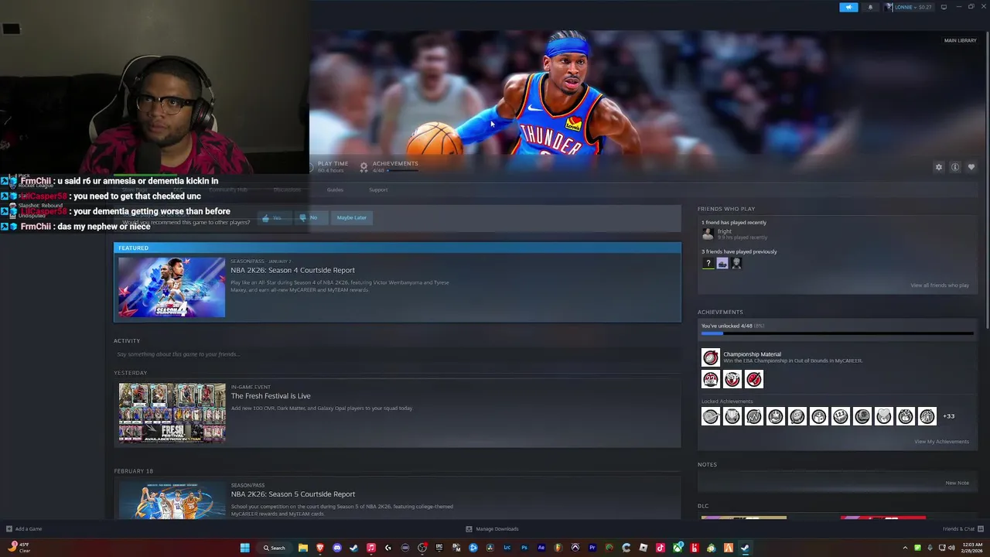Open Season 5 Courtside Report news

[x=292, y=494]
